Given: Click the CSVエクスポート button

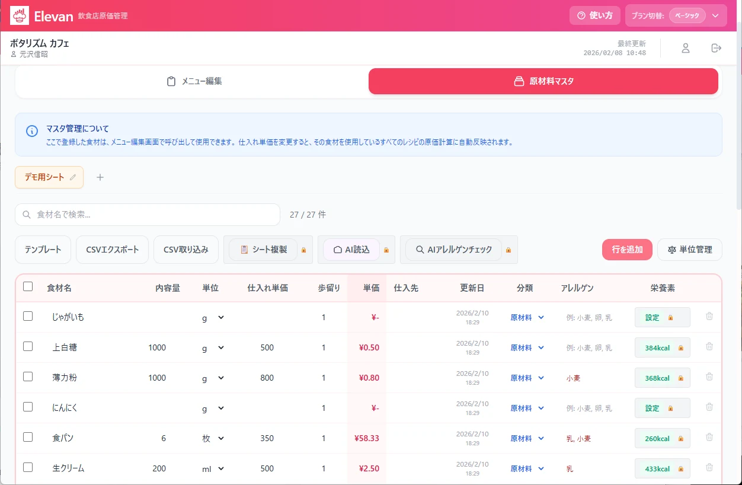Looking at the screenshot, I should (x=112, y=250).
